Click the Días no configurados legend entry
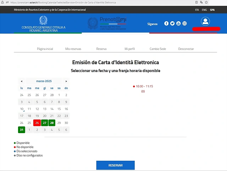The width and height of the screenshot is (227, 171). click(x=28, y=155)
